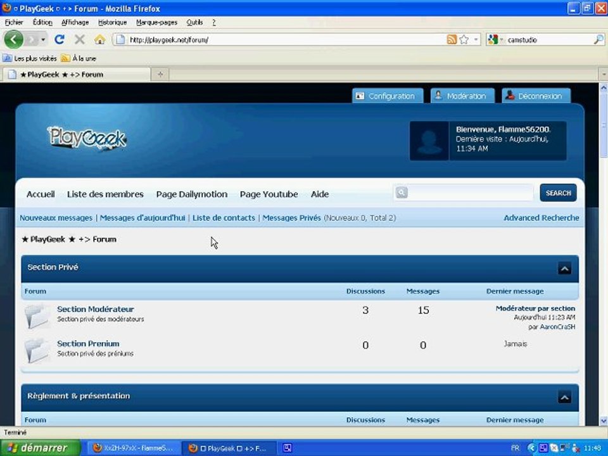Open the démarrer Start button
608x456 pixels.
pos(41,448)
